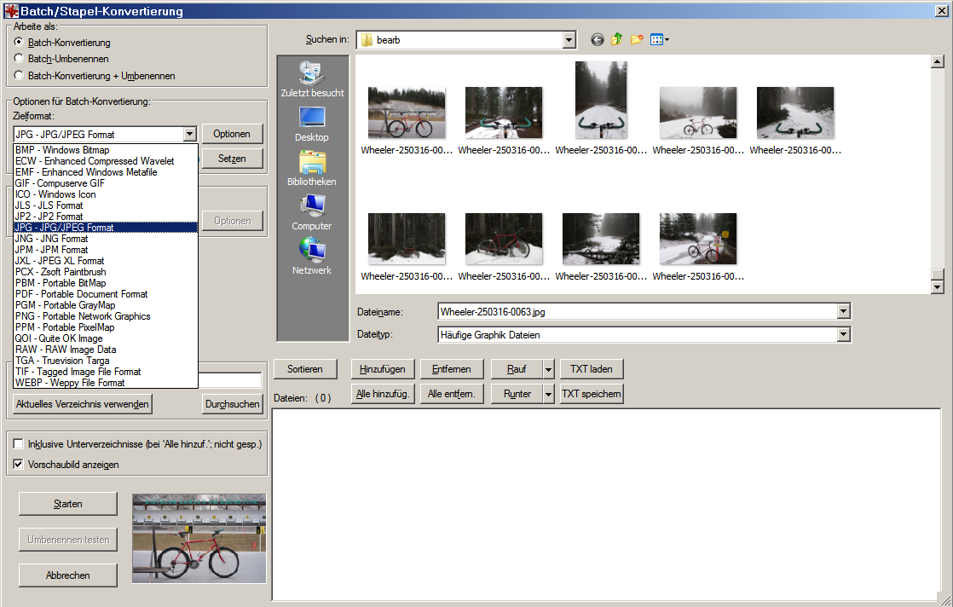Viewport: 953px width, 607px height.
Task: Enable Inklusive Unterverzeichnisse checkbox
Action: click(x=19, y=444)
